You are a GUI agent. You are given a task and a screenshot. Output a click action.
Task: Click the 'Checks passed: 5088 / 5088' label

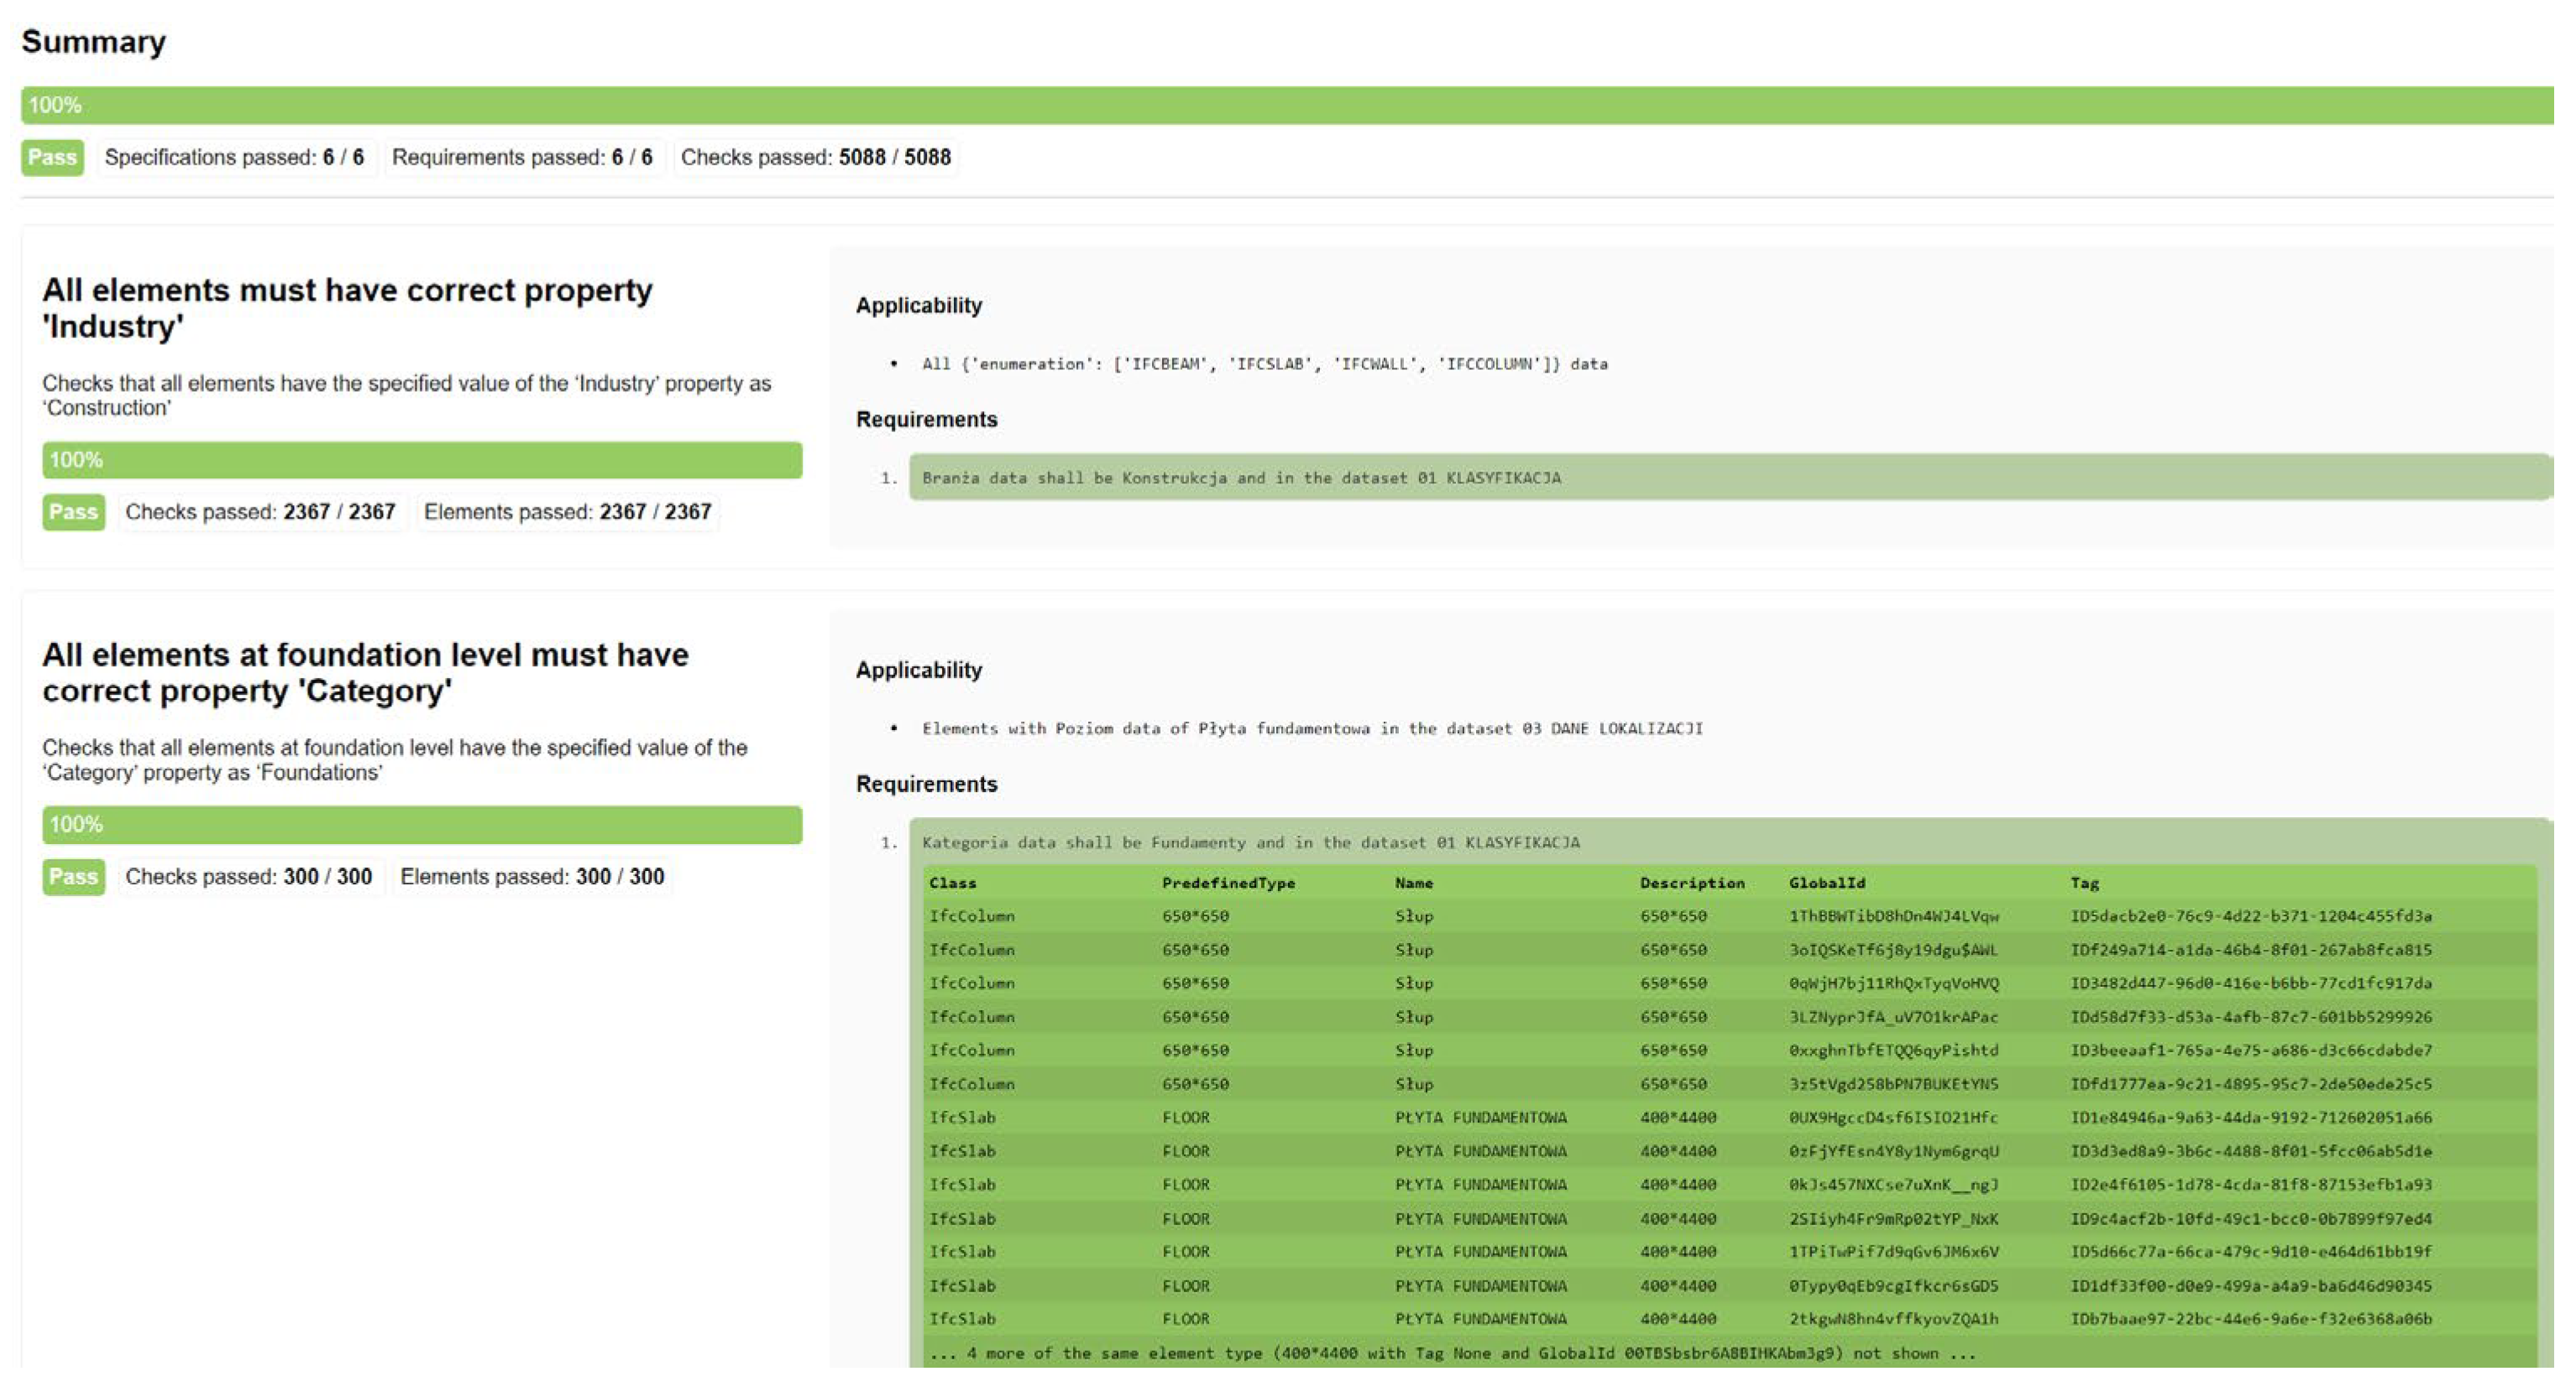[x=815, y=157]
